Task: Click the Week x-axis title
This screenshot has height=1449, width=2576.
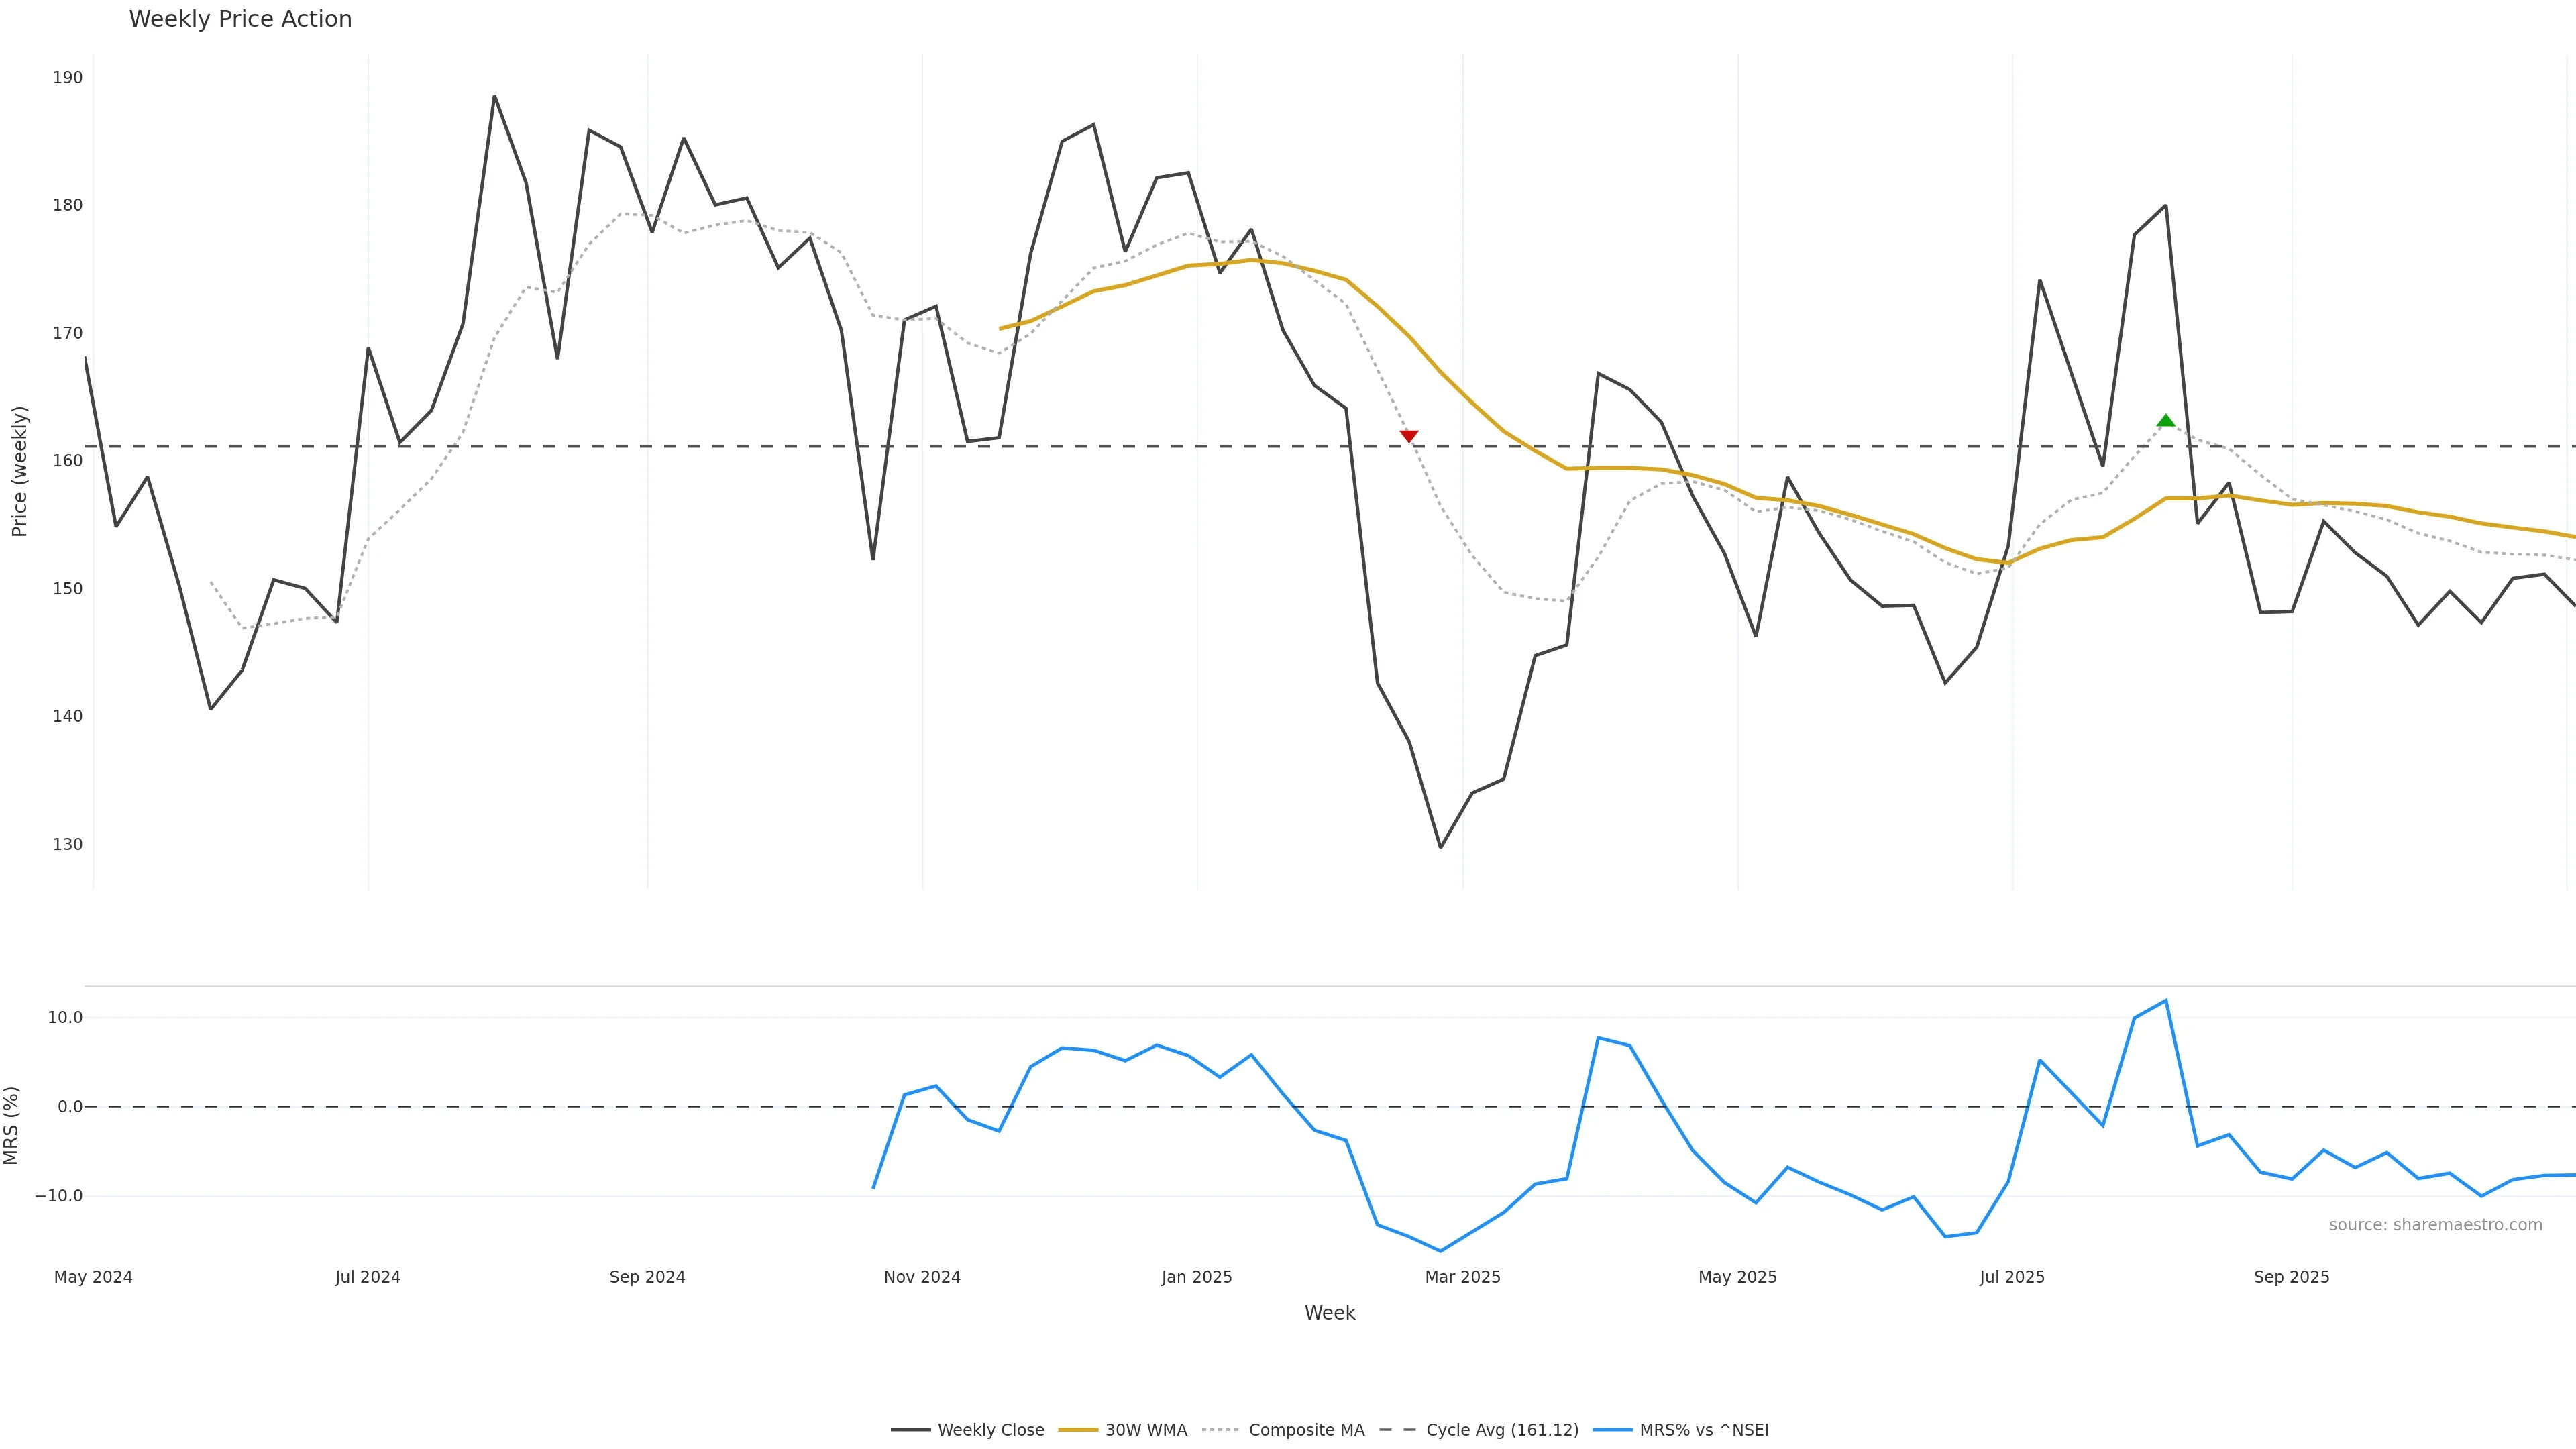Action: (1329, 1313)
